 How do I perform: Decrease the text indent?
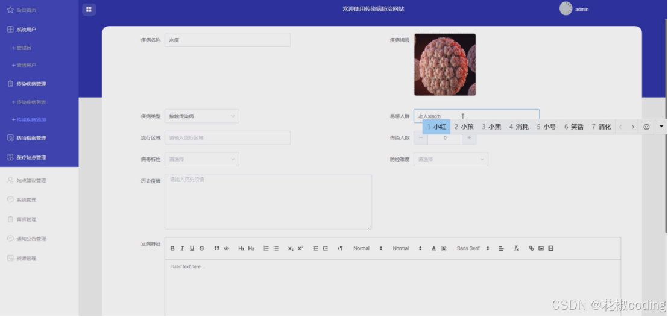pyautogui.click(x=315, y=248)
